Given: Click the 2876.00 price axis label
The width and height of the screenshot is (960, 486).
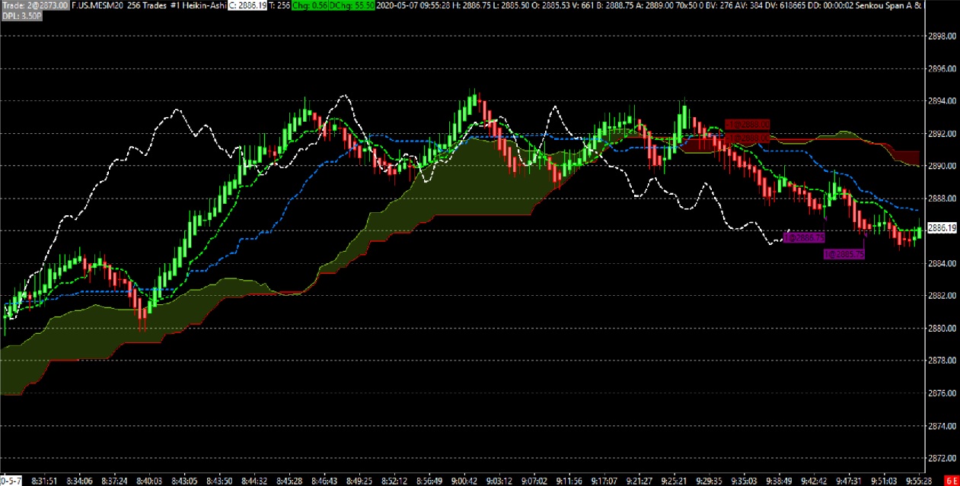Looking at the screenshot, I should coord(944,393).
